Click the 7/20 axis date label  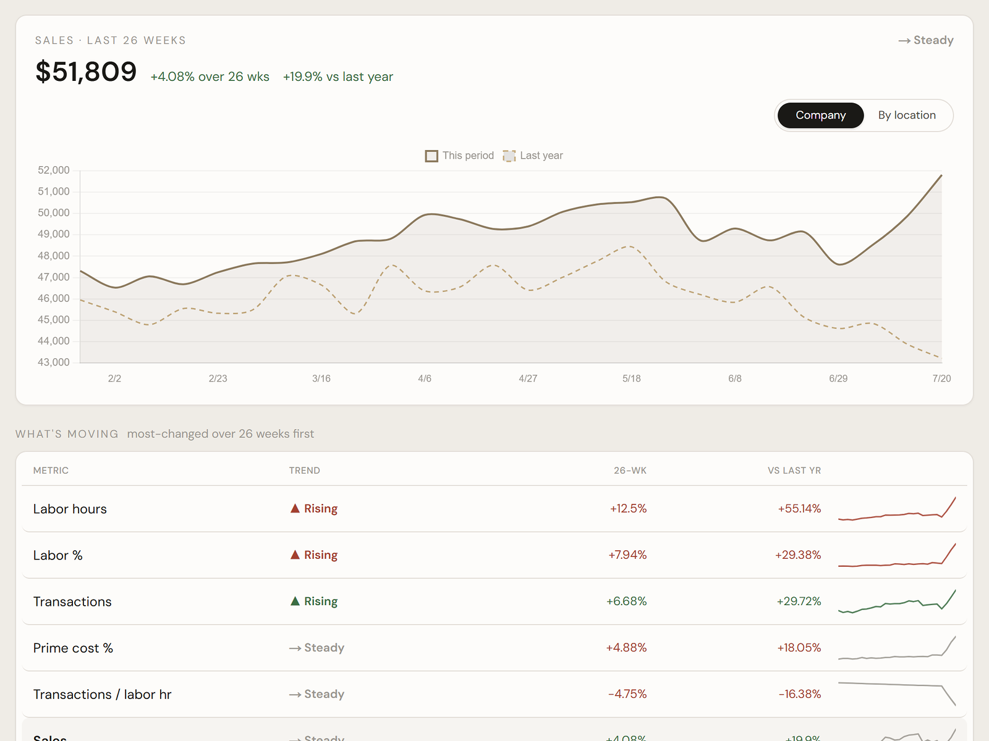pyautogui.click(x=941, y=379)
